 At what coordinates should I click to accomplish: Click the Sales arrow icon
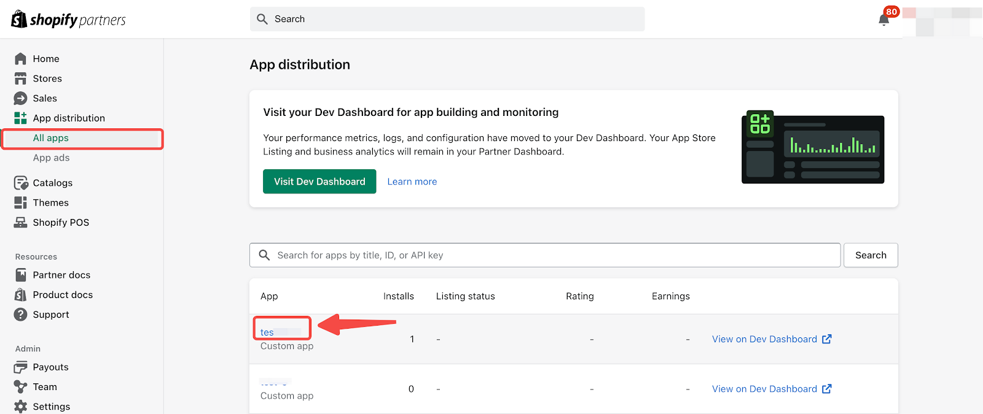click(20, 98)
